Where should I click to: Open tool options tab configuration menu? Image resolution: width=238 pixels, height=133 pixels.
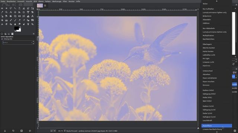click(x=33, y=34)
